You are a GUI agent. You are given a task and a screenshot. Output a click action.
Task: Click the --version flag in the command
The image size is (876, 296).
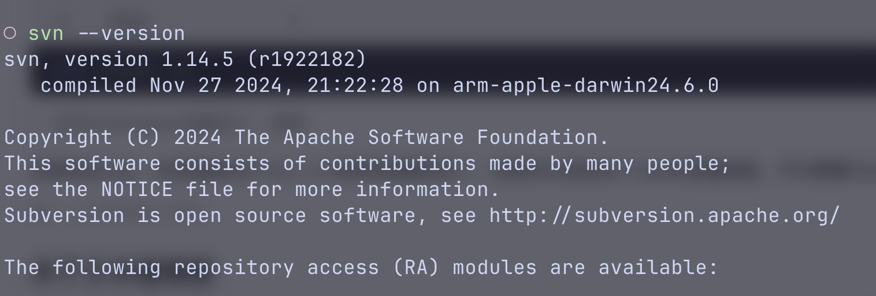tap(131, 34)
